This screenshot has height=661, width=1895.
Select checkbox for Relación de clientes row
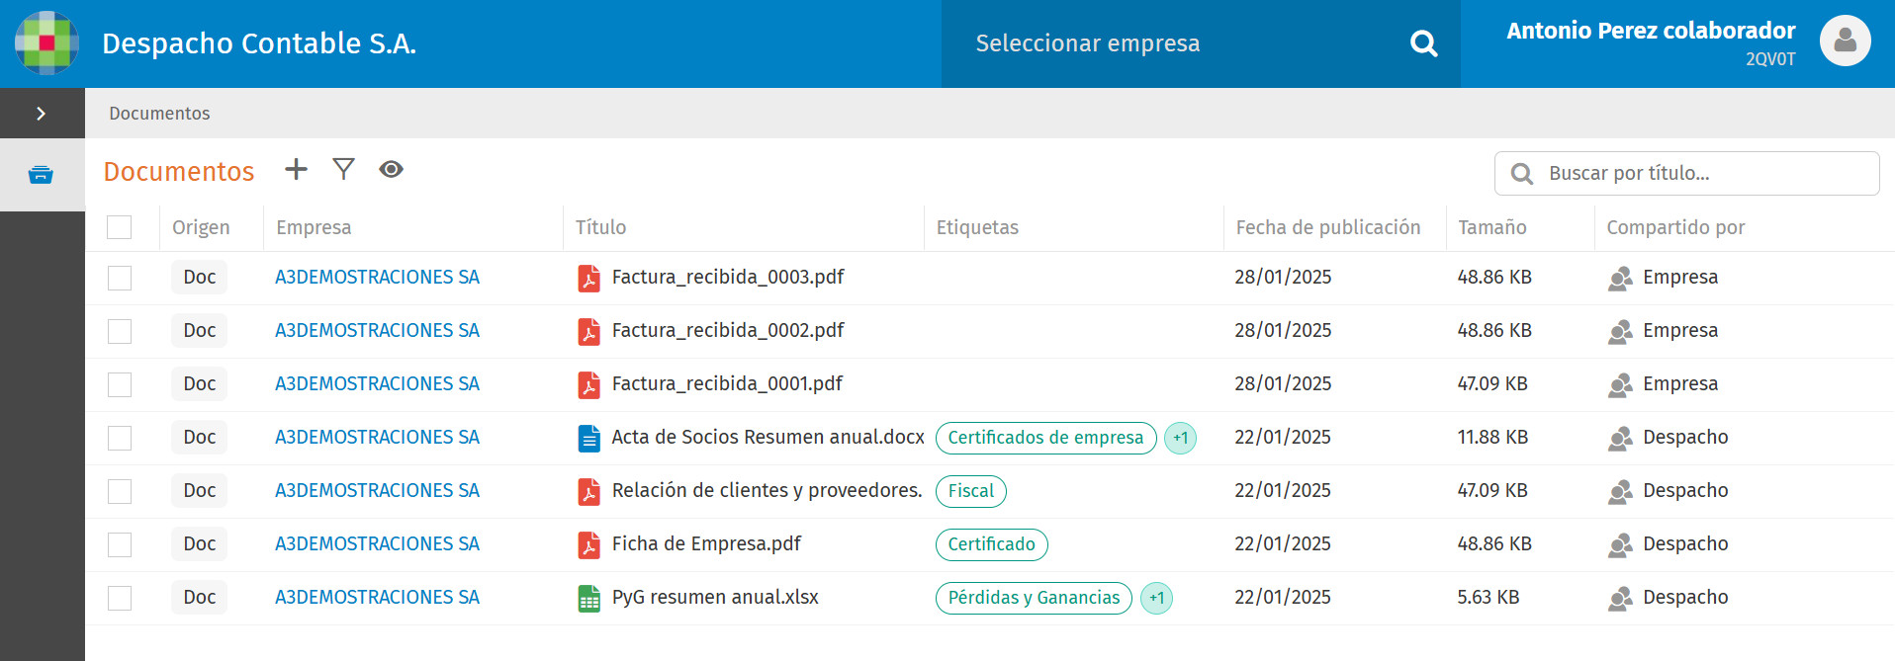coord(120,491)
